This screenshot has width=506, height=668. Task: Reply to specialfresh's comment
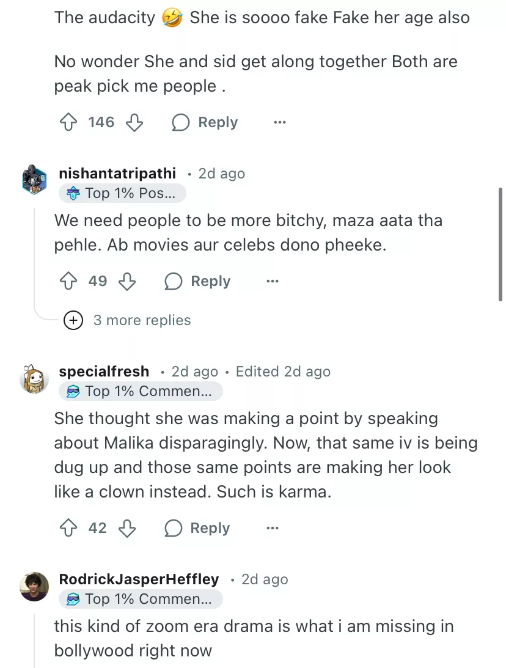tap(197, 529)
